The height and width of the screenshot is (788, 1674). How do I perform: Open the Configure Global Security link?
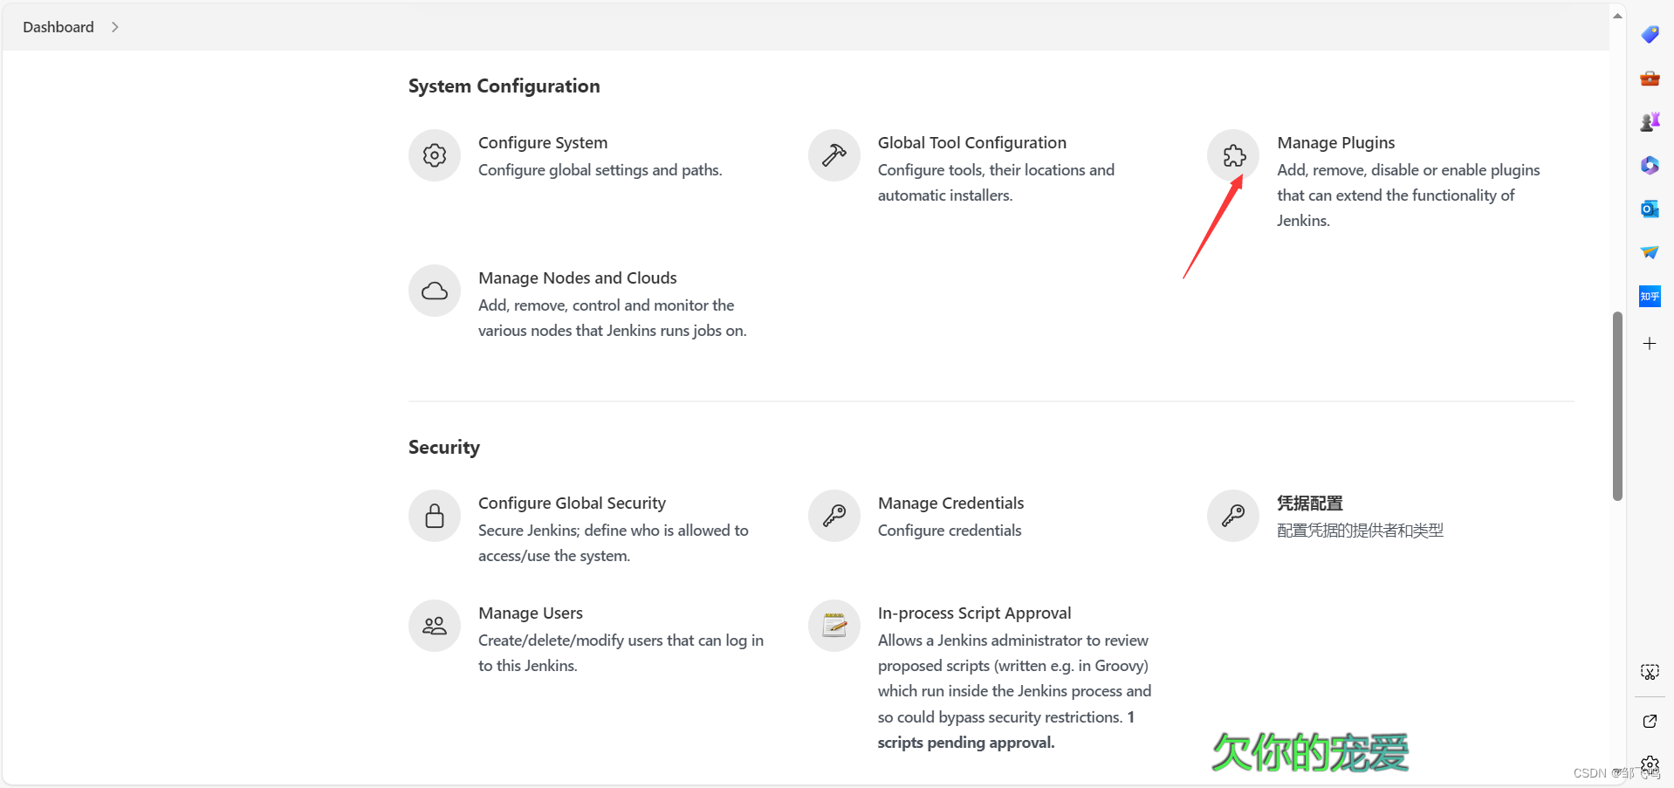click(x=572, y=503)
